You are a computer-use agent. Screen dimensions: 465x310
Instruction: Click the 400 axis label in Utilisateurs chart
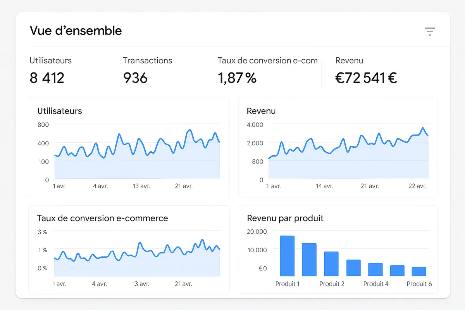tap(43, 143)
